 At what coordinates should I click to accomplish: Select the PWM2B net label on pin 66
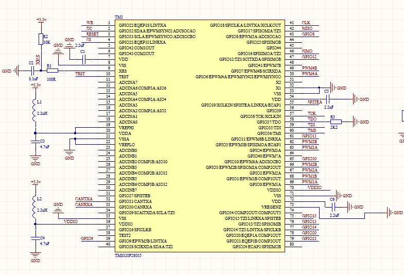point(309,164)
